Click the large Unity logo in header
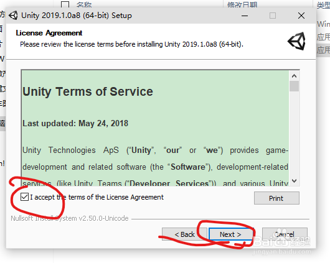This screenshot has width=330, height=263. click(x=297, y=41)
